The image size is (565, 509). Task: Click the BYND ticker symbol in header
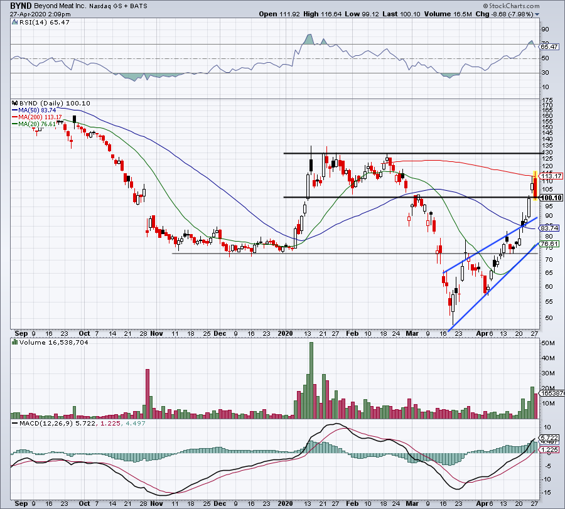pos(21,6)
